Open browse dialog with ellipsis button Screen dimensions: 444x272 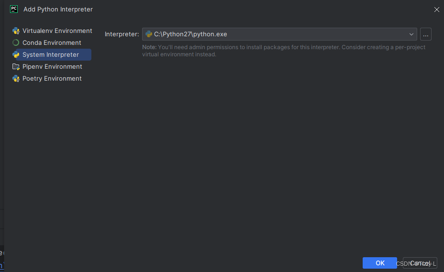tap(426, 34)
